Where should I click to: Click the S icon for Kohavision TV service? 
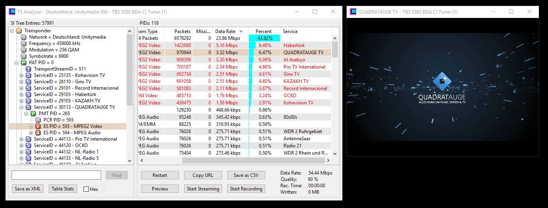[x=28, y=75]
